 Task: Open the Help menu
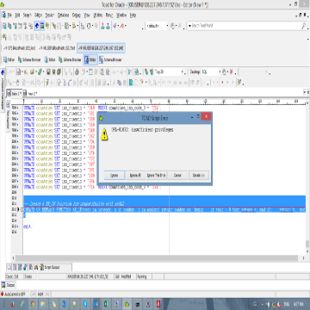[133, 15]
